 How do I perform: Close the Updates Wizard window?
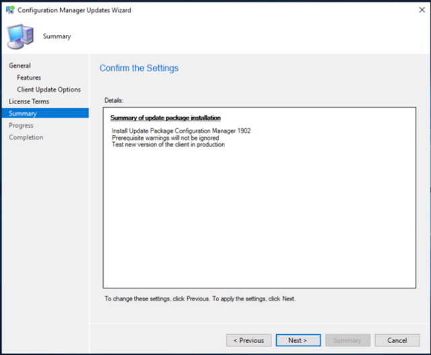422,10
